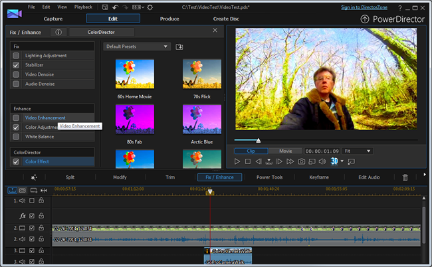The height and width of the screenshot is (267, 432).
Task: Open Power Tools
Action: click(269, 177)
